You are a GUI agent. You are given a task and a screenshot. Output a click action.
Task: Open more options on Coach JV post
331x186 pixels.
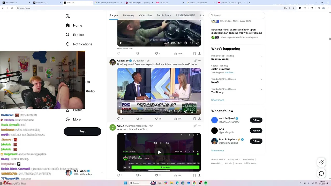(x=199, y=61)
